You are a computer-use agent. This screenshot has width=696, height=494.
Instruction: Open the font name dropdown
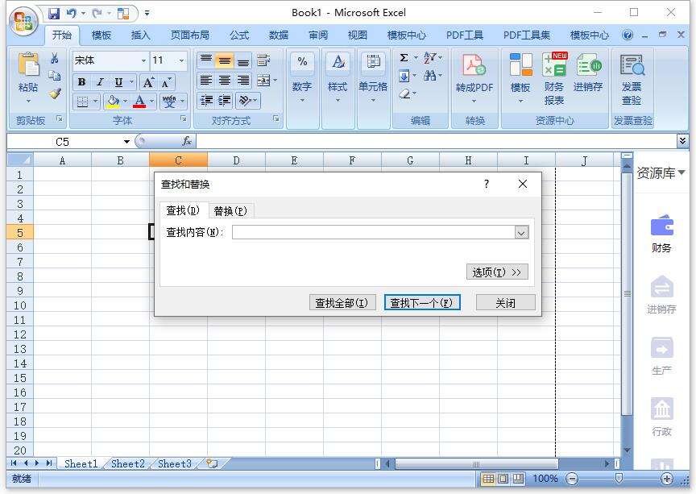[143, 60]
